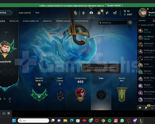The height and width of the screenshot is (124, 155).
Task: Focus the Sihirdar Ara search field
Action: tap(113, 23)
